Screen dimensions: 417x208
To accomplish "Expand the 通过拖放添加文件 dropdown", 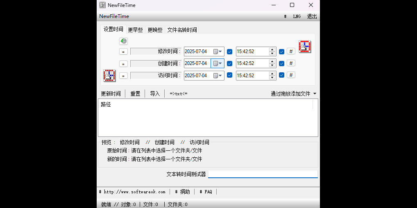I will 315,94.
